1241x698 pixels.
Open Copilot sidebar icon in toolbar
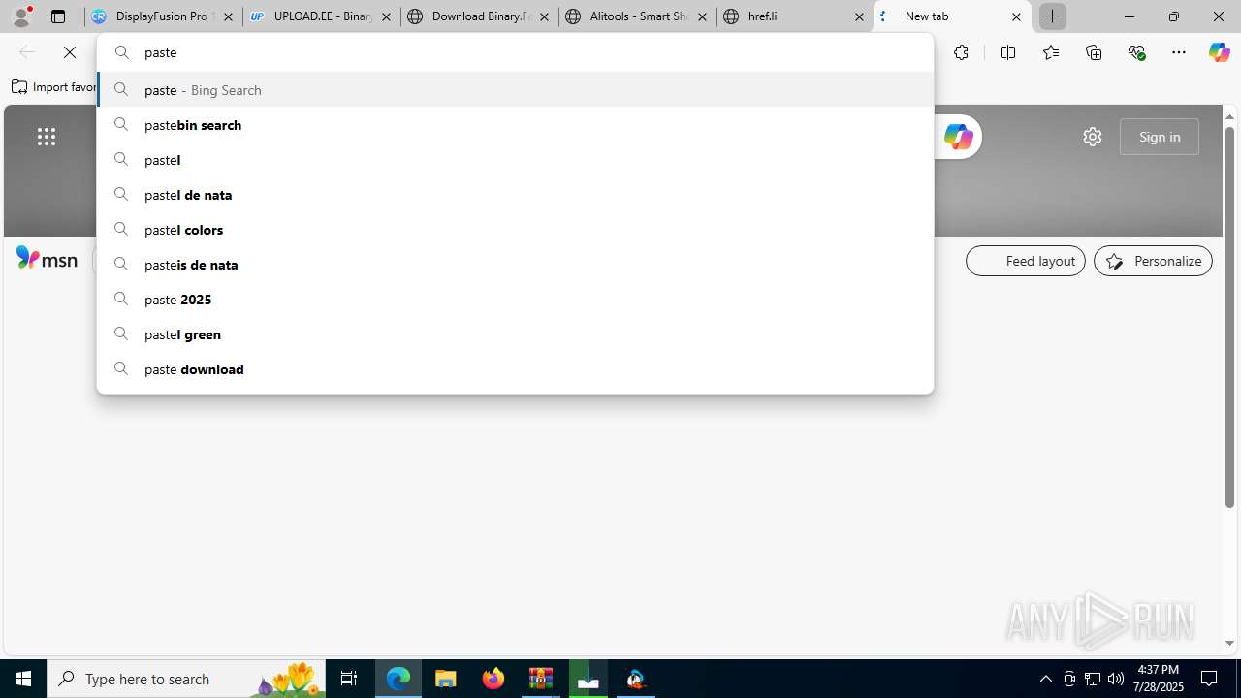pos(1219,52)
